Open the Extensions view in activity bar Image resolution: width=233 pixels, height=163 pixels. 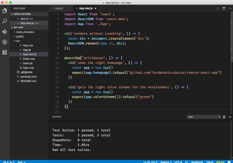(x=5, y=52)
